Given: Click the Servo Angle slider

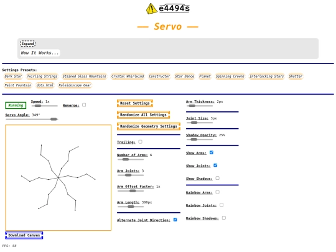Looking at the screenshot, I should click(32, 119).
